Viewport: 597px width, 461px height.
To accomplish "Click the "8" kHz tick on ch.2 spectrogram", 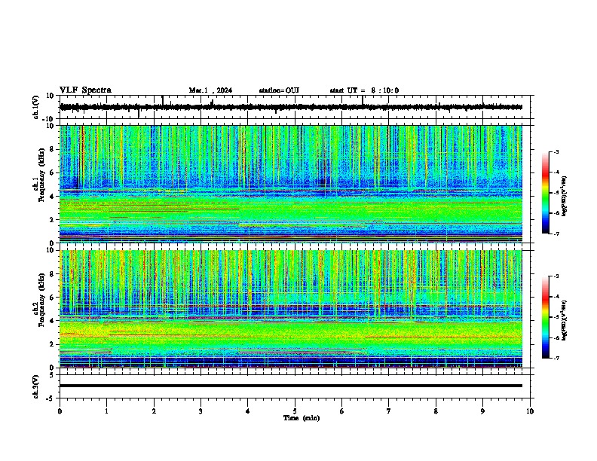I will tap(52, 274).
